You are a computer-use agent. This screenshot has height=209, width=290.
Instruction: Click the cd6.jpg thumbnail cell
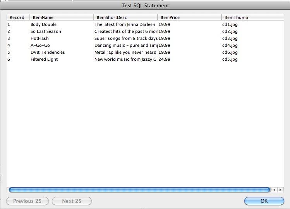point(230,53)
